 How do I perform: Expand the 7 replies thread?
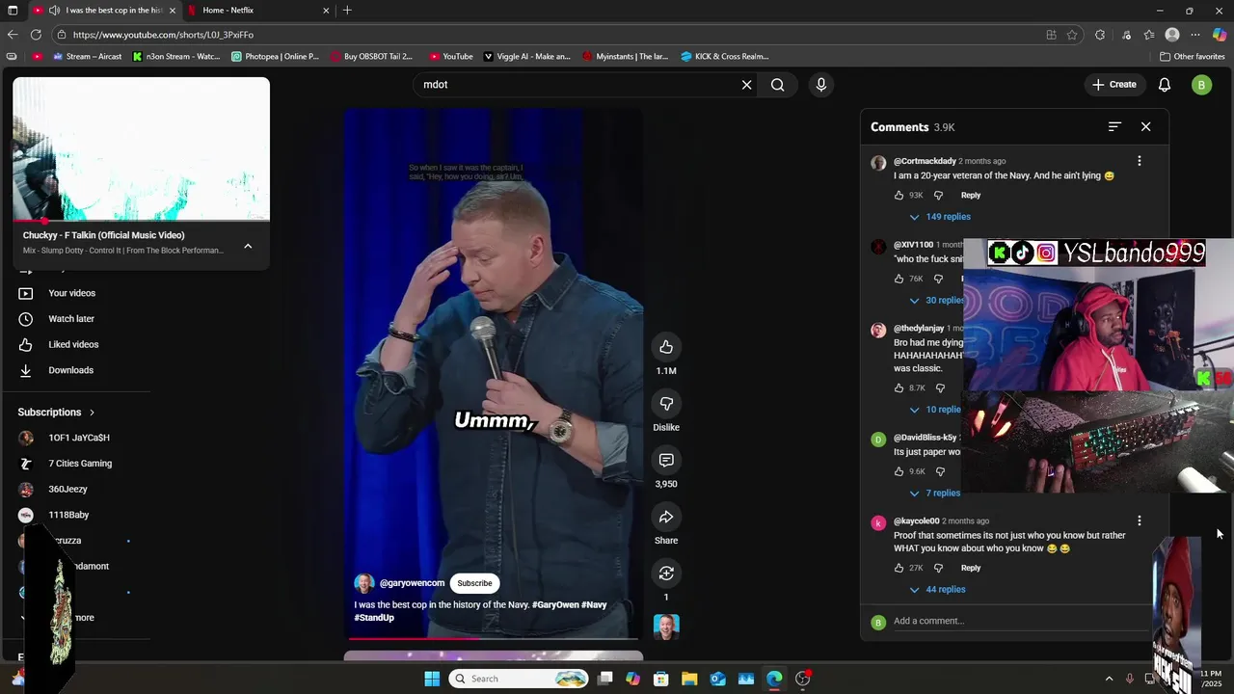[x=934, y=494]
